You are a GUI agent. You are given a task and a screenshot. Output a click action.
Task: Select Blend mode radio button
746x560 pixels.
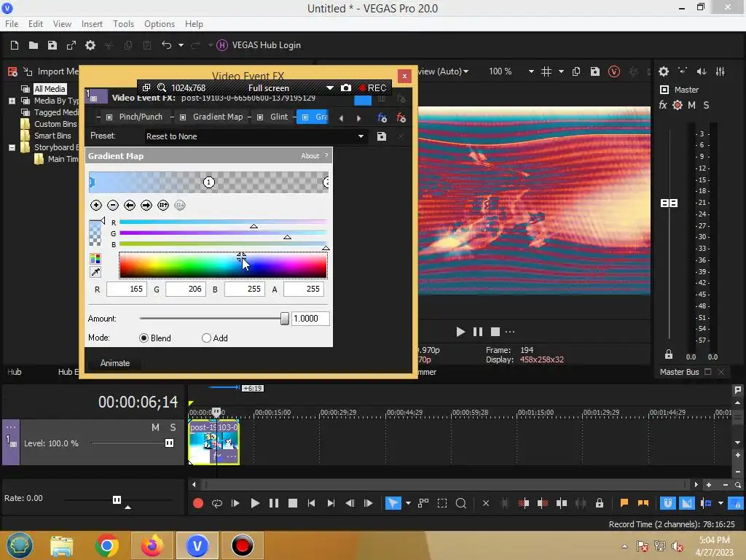point(144,338)
